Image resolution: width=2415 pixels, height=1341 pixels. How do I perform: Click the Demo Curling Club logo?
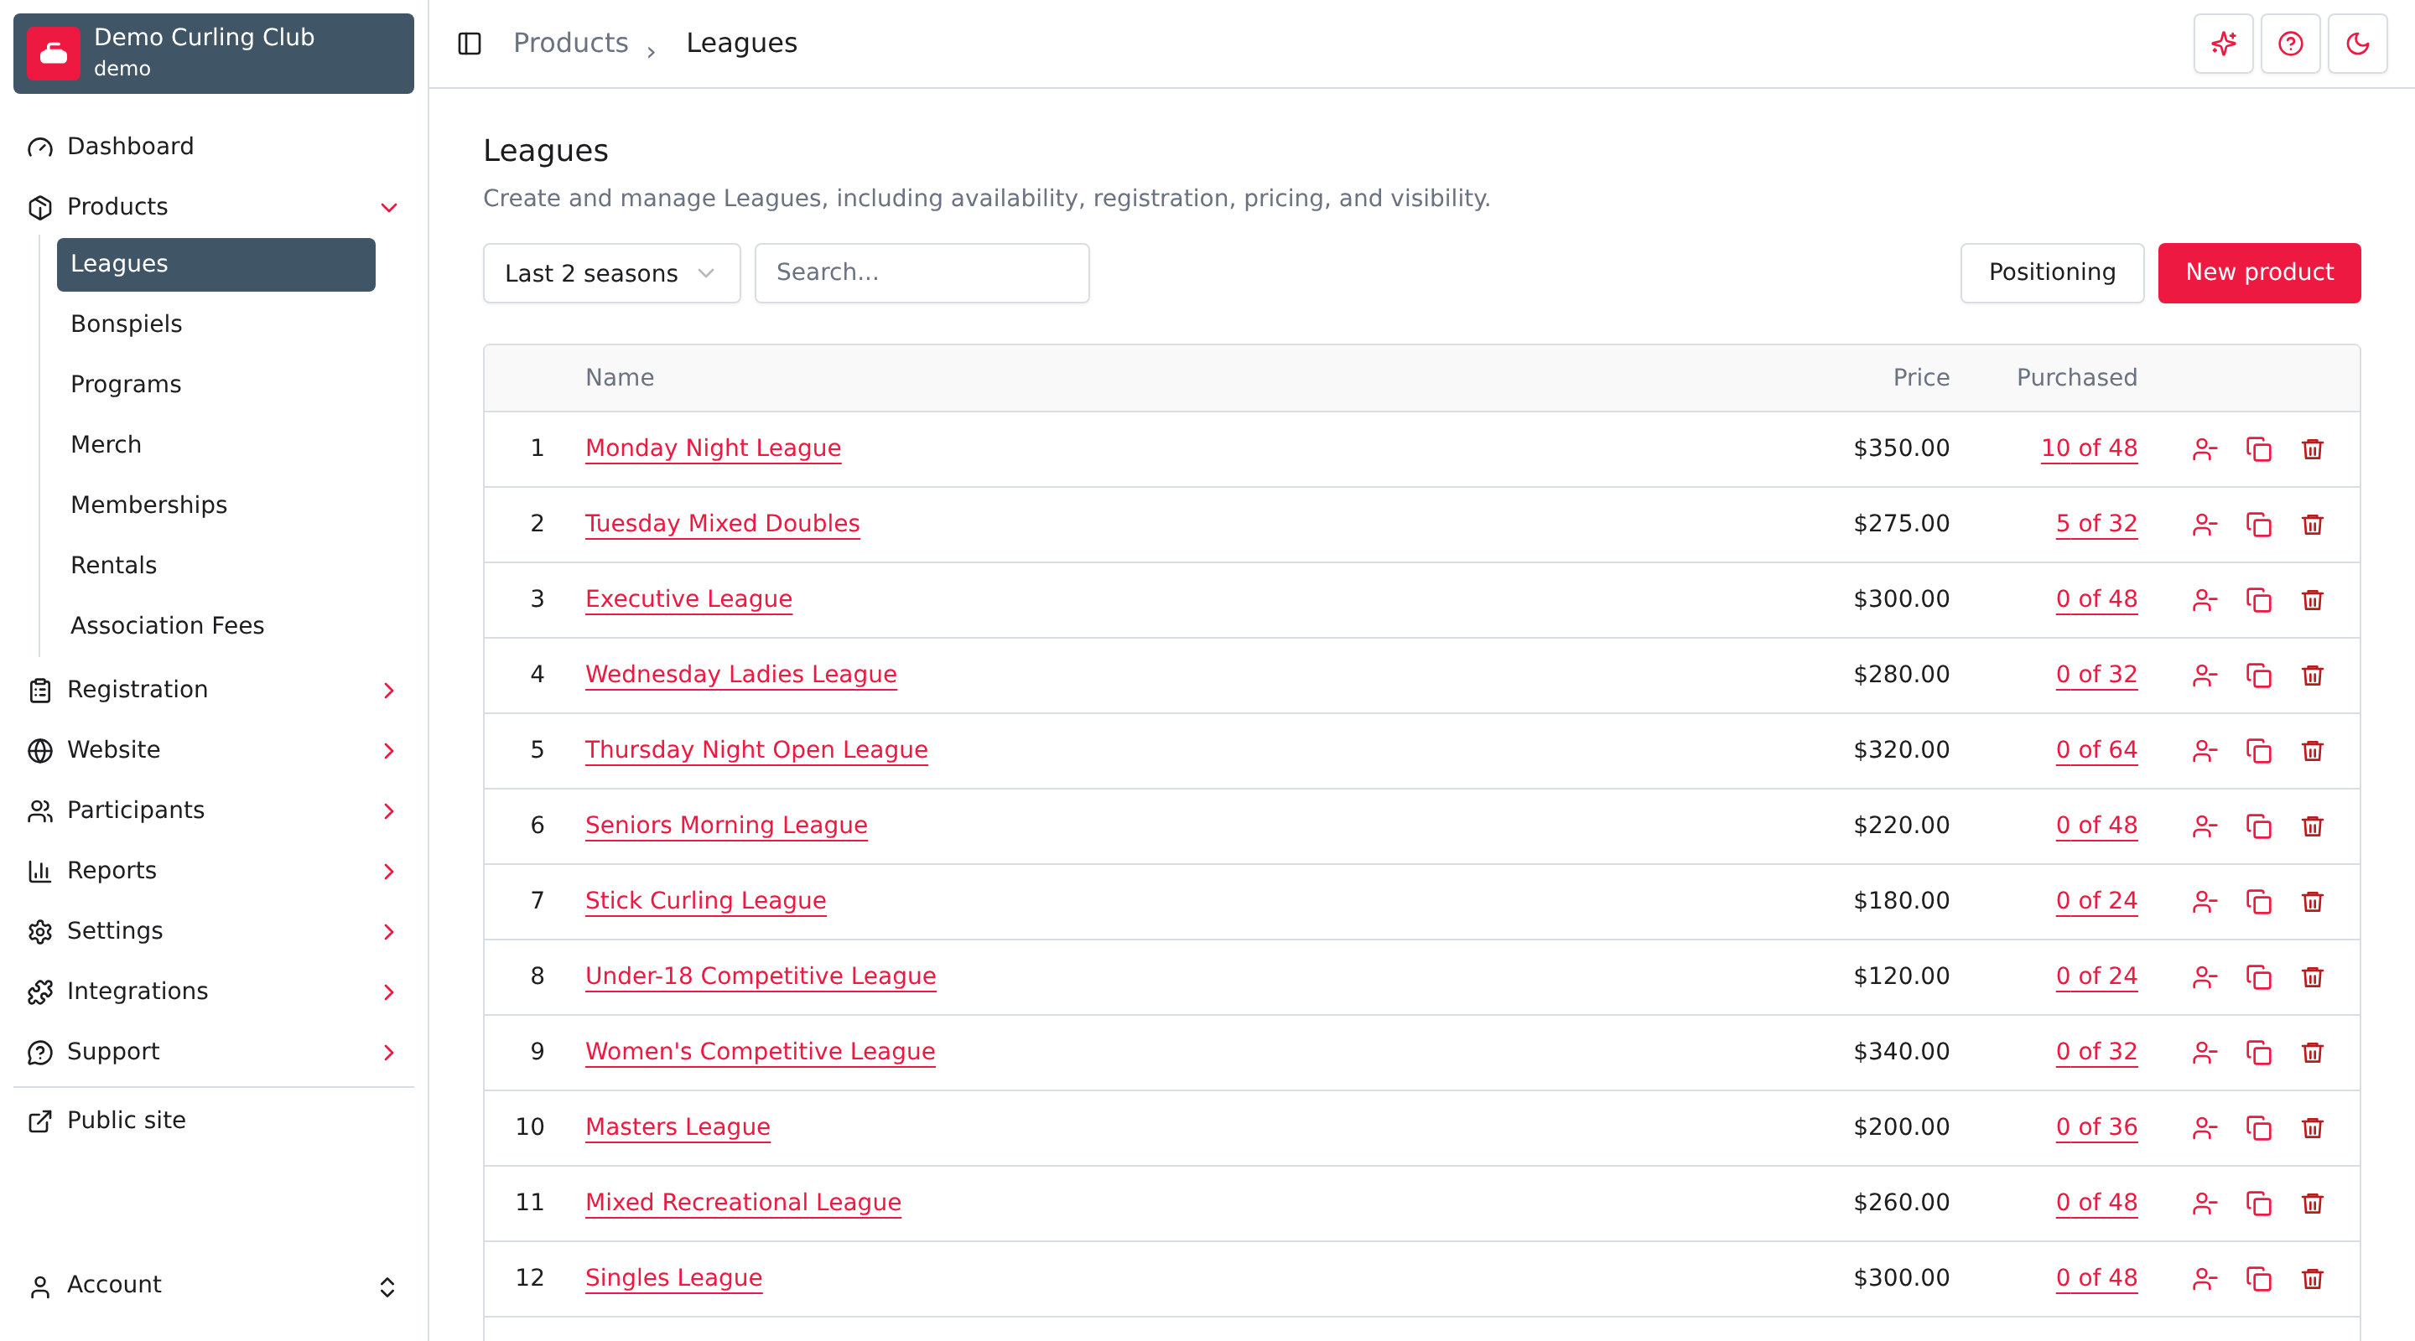pyautogui.click(x=54, y=54)
